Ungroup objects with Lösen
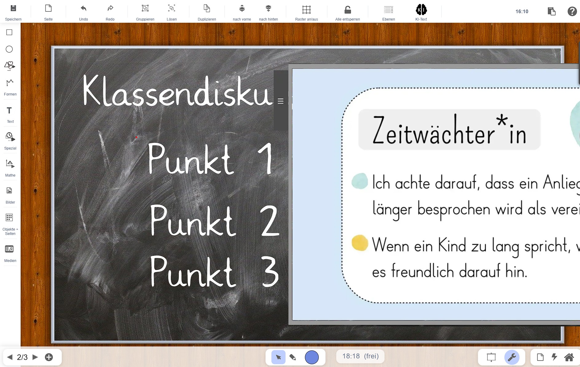Image resolution: width=580 pixels, height=367 pixels. coord(172,8)
